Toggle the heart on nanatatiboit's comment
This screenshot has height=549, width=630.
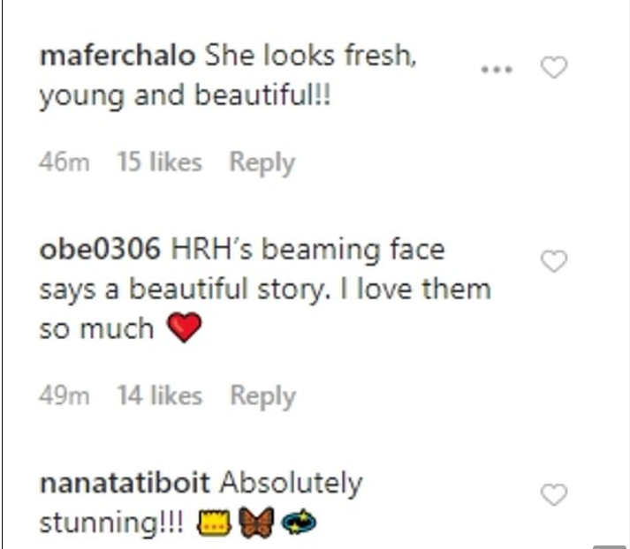553,495
